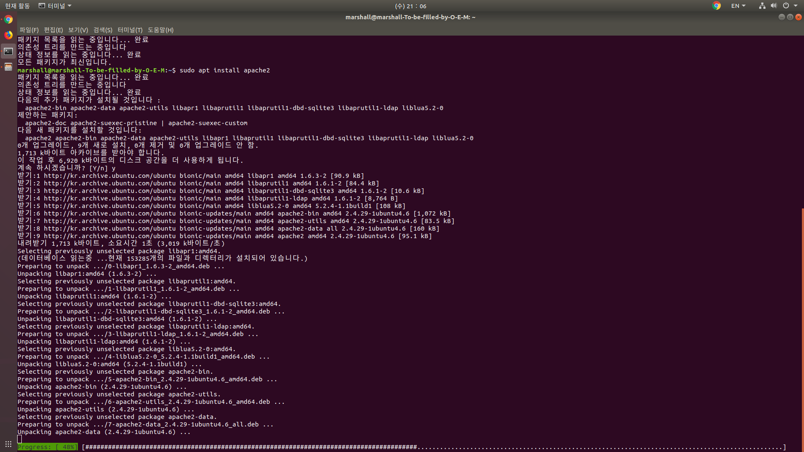Open system menu dropdown arrow next to power
The height and width of the screenshot is (452, 804).
pos(796,6)
